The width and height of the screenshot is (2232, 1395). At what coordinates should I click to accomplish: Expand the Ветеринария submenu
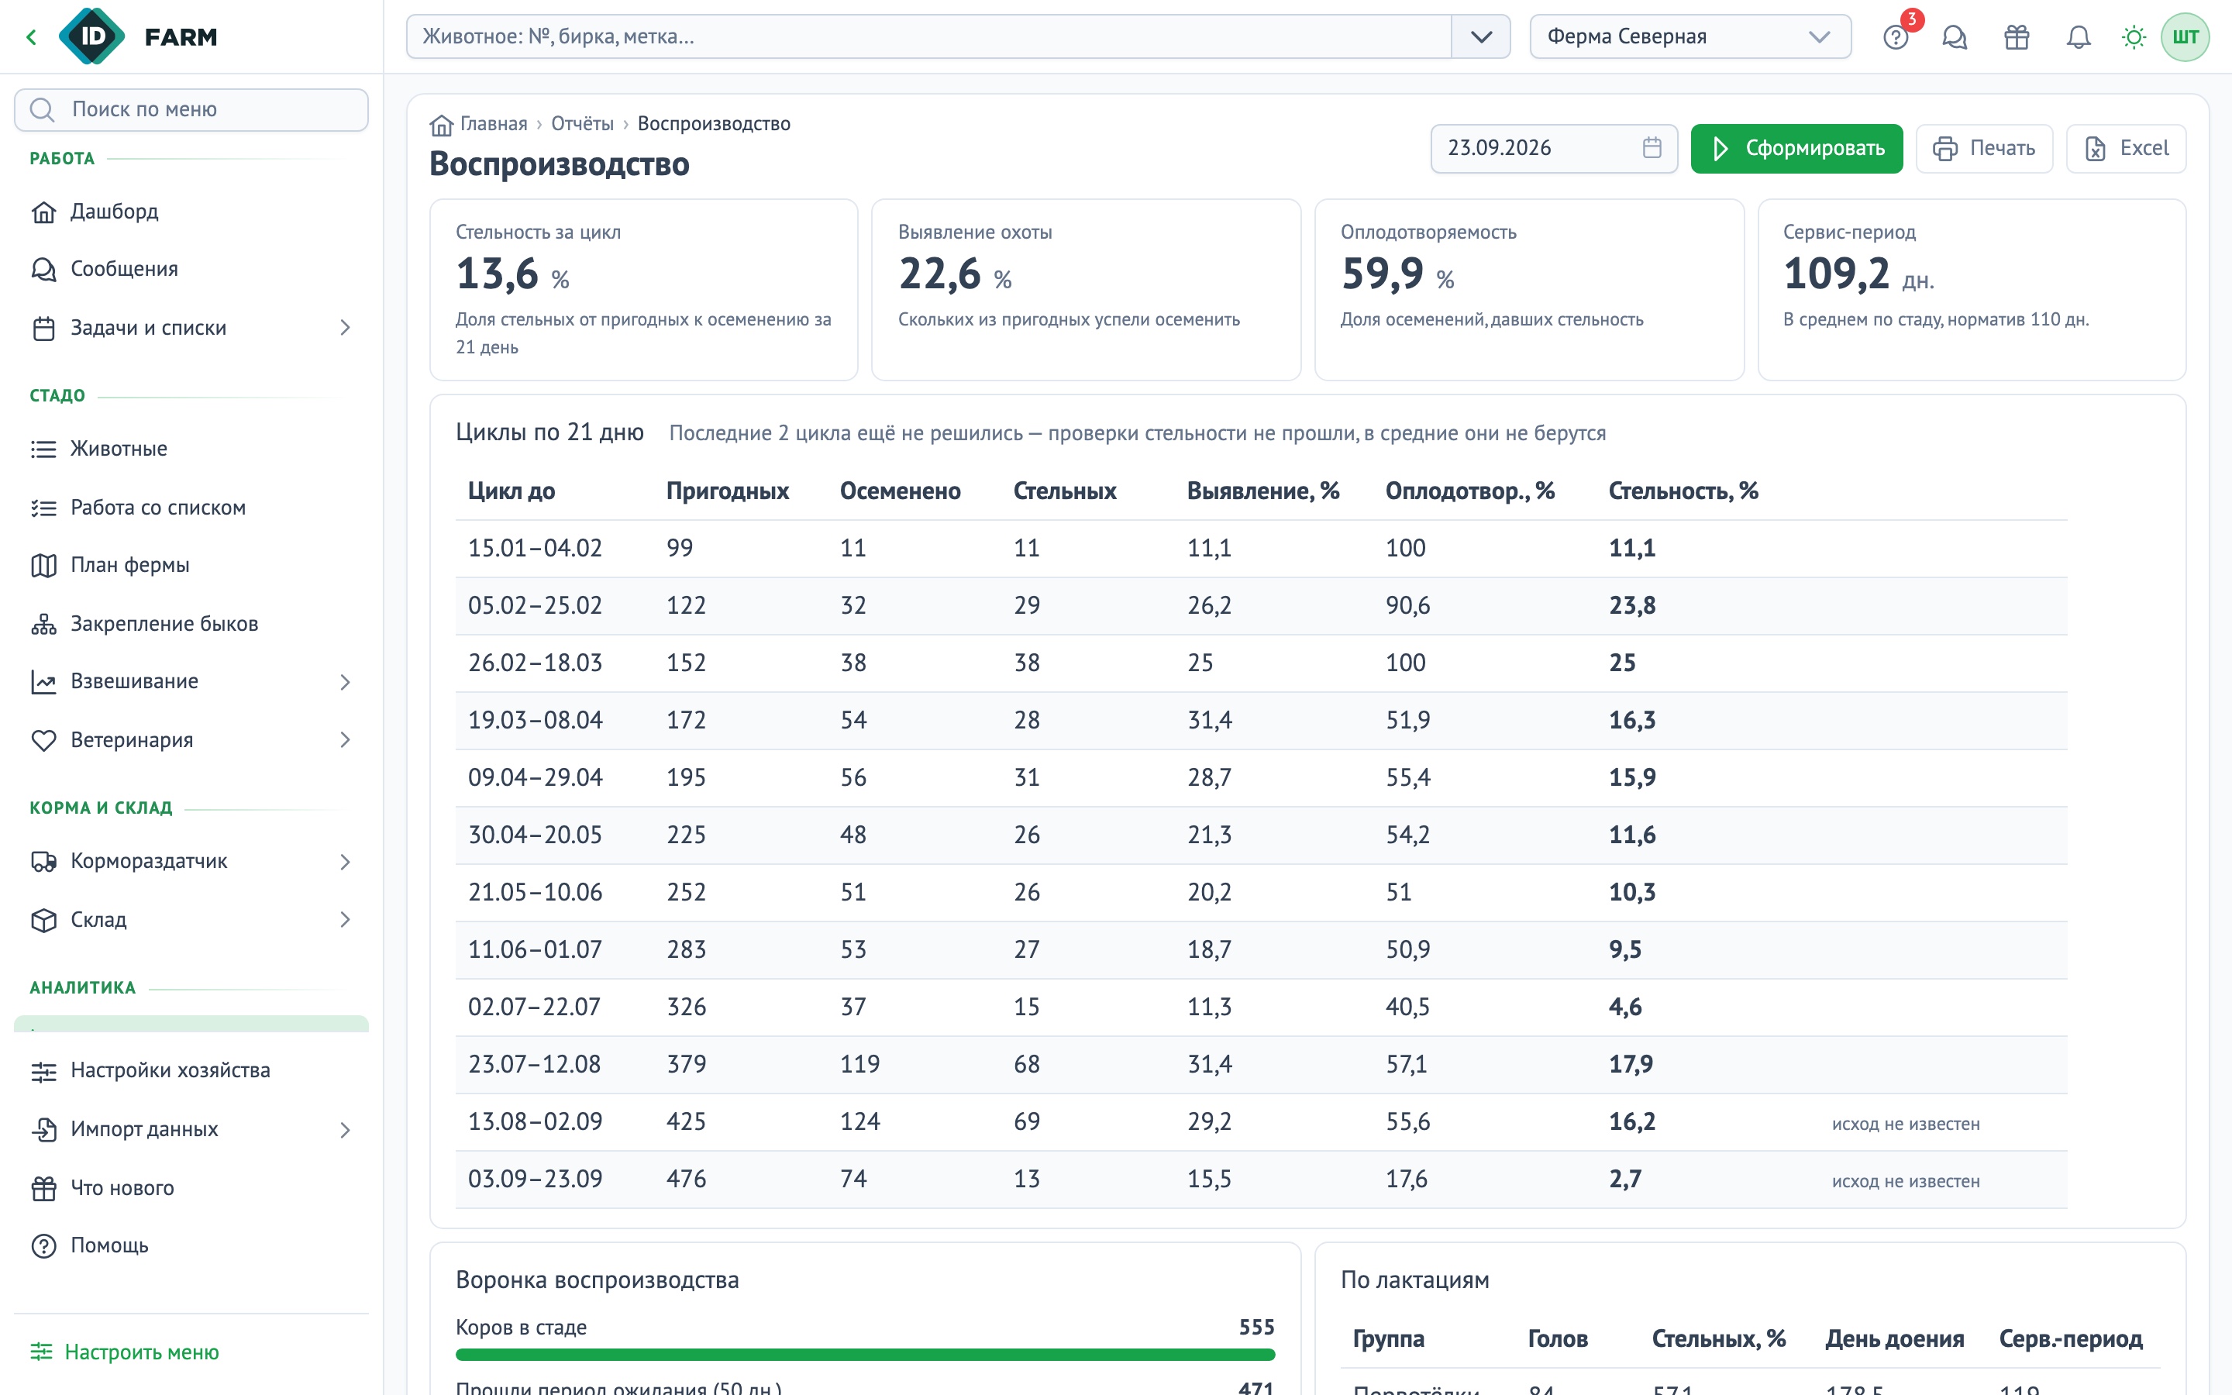tap(345, 740)
